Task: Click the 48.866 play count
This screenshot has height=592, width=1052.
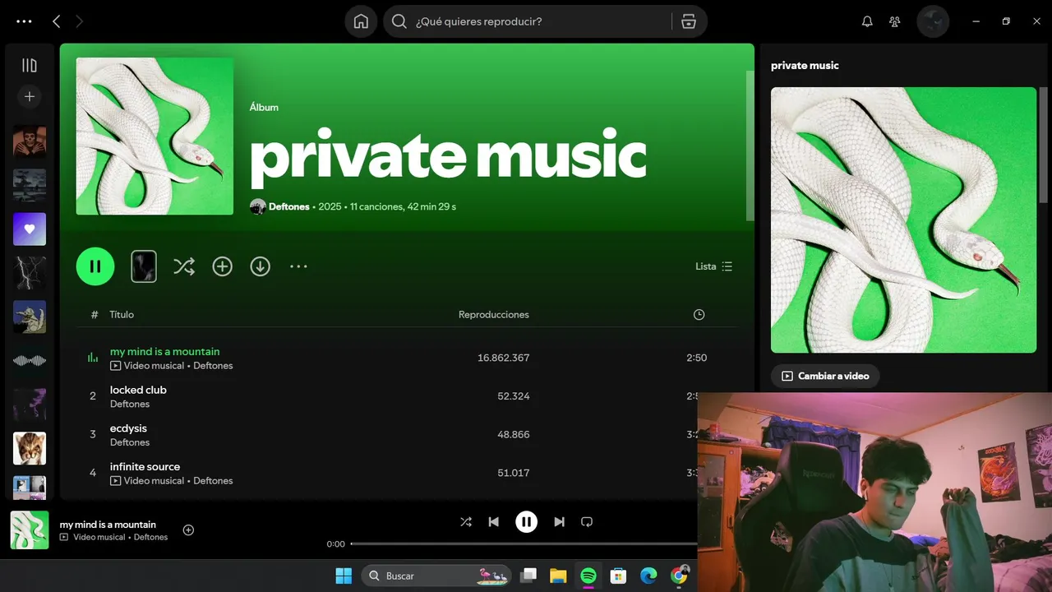Action: tap(514, 434)
